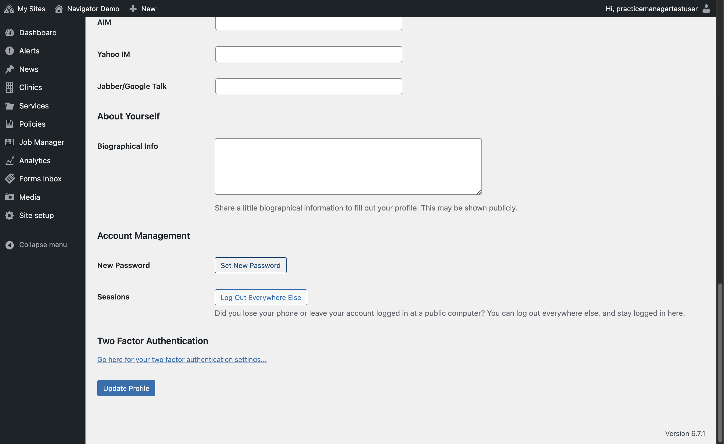Click the Media camera icon
Image resolution: width=724 pixels, height=444 pixels.
pyautogui.click(x=9, y=197)
